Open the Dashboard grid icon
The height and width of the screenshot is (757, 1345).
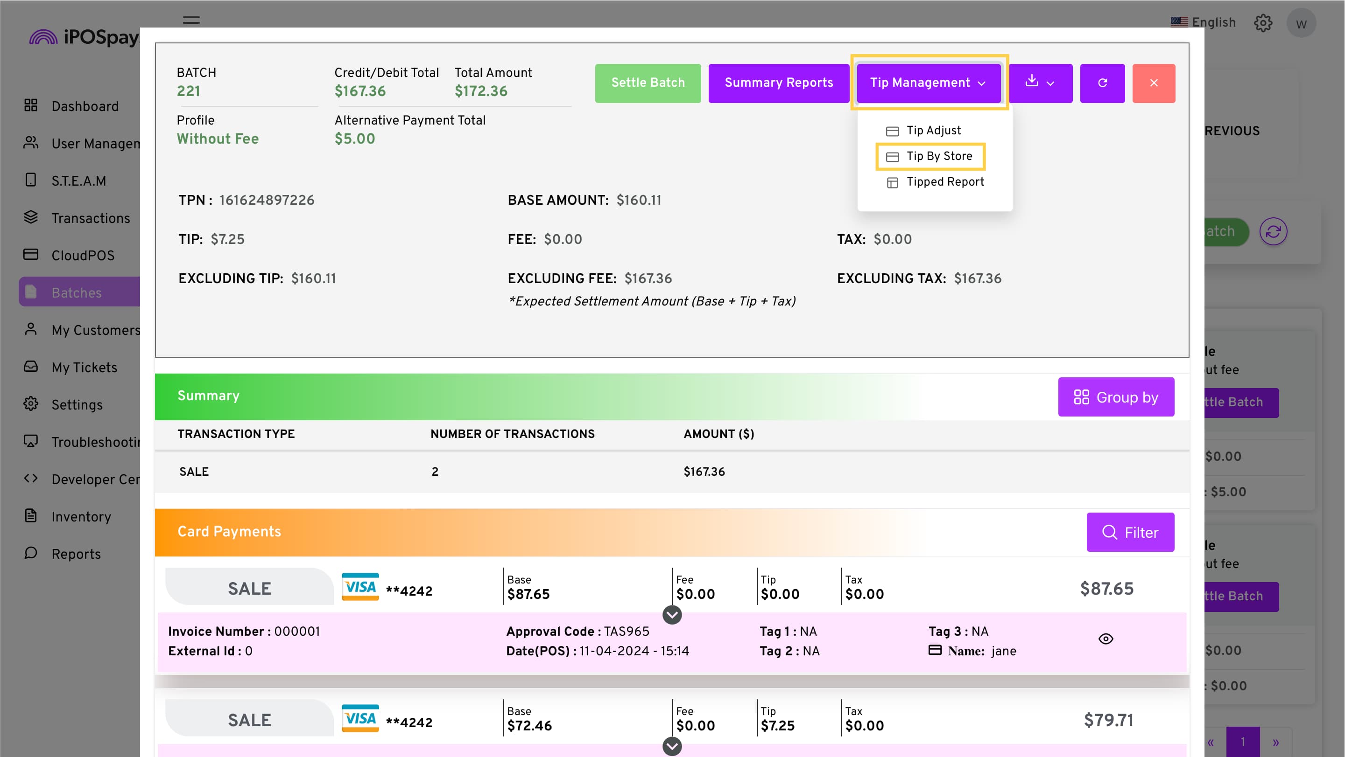(31, 105)
